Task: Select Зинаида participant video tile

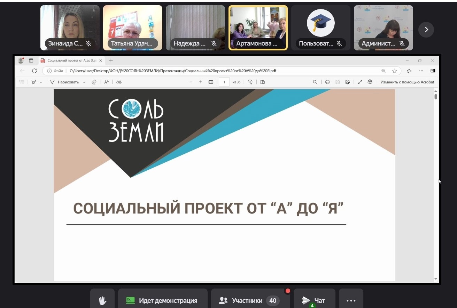Action: click(70, 28)
